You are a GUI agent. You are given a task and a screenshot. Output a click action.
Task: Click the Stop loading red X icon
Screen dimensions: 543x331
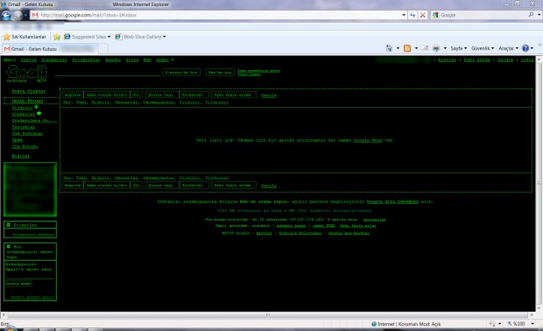(422, 15)
